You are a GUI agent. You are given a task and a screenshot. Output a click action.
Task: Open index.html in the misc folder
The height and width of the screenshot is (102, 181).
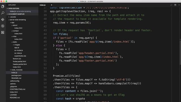tap(18, 39)
